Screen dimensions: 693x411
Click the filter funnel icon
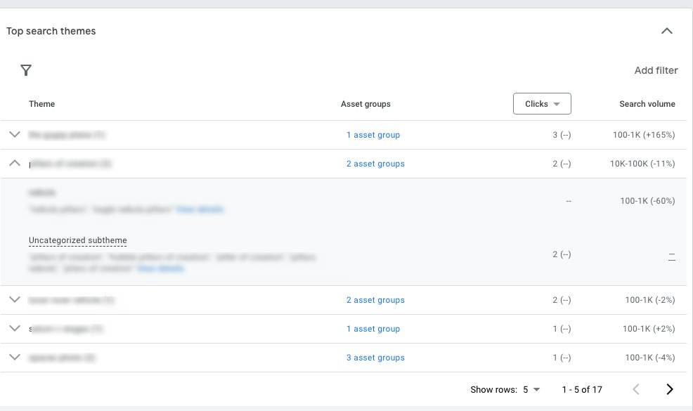click(26, 70)
